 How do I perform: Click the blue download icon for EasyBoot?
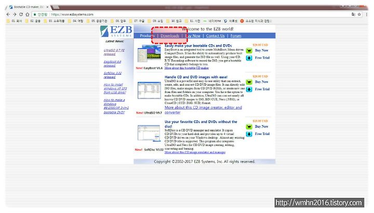coord(249,58)
